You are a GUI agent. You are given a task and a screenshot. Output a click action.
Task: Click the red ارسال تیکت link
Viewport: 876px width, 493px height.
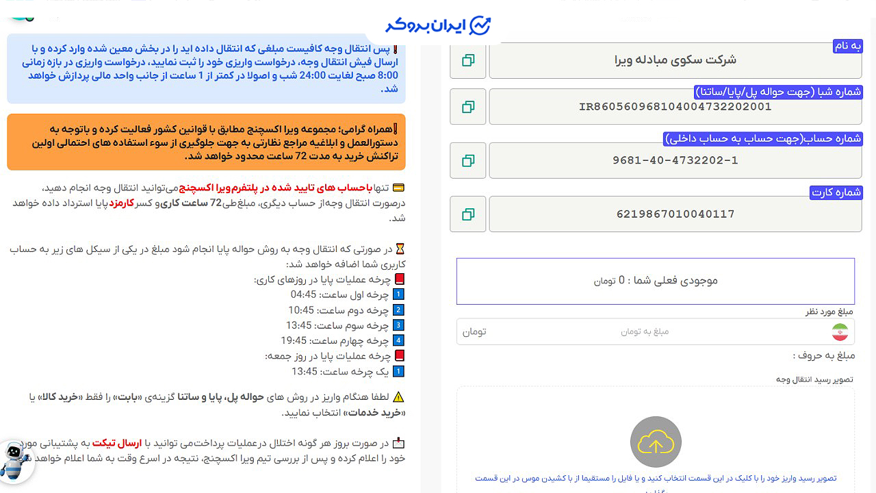116,443
